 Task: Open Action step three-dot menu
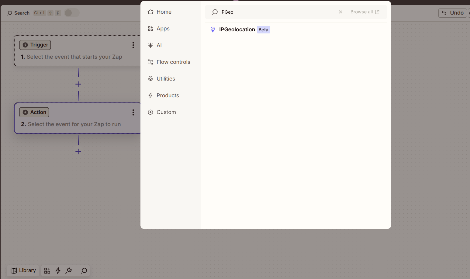click(133, 112)
